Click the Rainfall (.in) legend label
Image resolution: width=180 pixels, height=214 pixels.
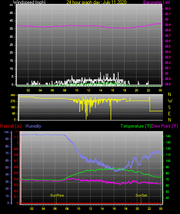point(11,126)
